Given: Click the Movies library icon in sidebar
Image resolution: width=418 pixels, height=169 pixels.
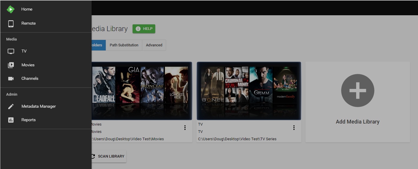Looking at the screenshot, I should [x=11, y=65].
